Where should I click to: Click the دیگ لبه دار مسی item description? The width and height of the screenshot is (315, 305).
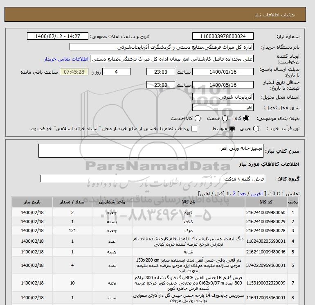coord(189,242)
